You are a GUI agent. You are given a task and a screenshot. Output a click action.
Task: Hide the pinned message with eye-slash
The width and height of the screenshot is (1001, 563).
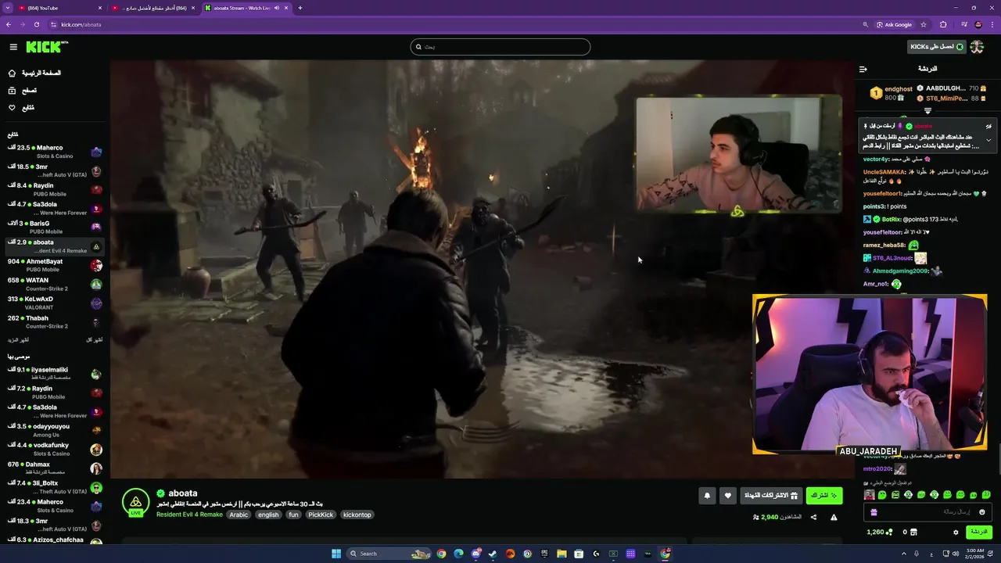click(988, 126)
